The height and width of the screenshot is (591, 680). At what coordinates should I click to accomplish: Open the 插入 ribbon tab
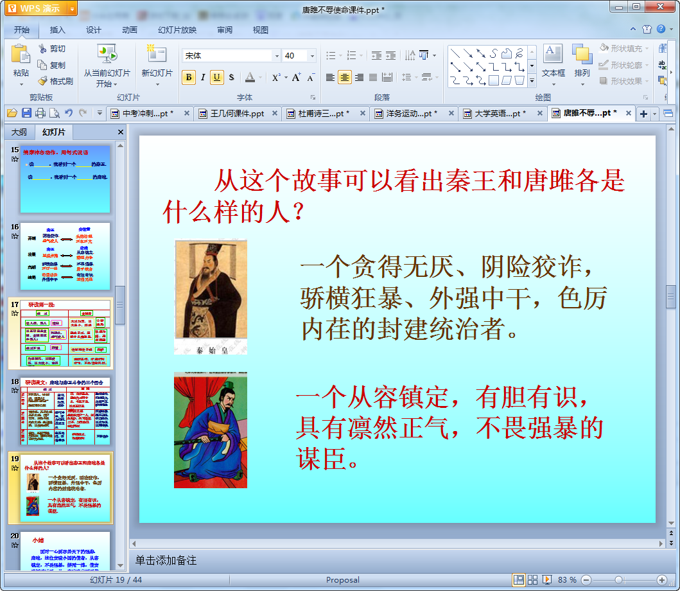(57, 30)
